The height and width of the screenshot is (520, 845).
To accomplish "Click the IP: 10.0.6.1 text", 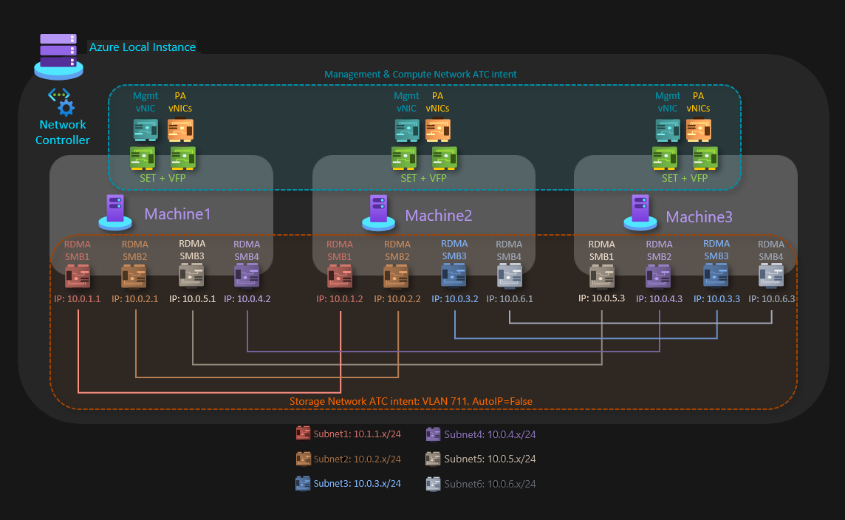I will [x=510, y=298].
